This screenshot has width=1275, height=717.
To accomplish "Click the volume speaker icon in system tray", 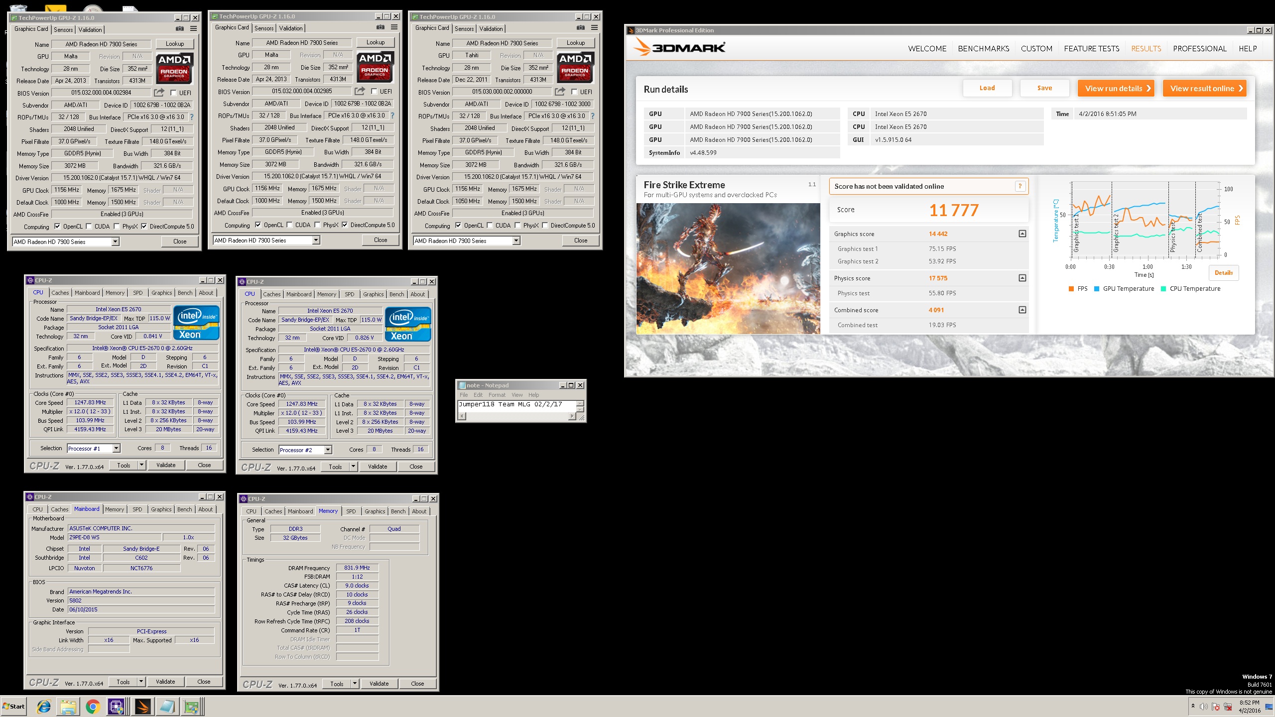I will click(1203, 707).
